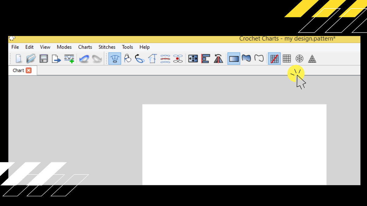The width and height of the screenshot is (367, 206).
Task: Open the View menu
Action: [x=45, y=47]
